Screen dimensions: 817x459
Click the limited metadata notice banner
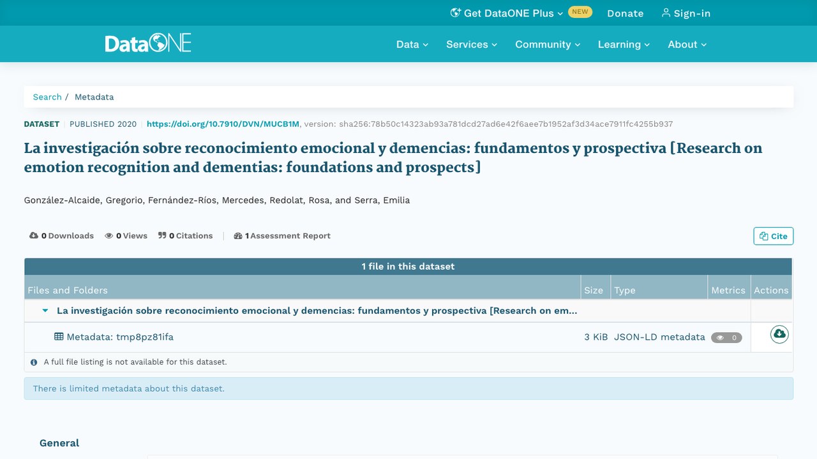coord(408,388)
